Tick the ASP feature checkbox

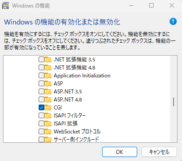click(x=41, y=84)
